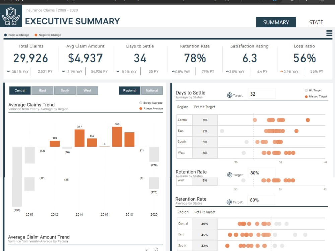Switch to National view
335x251 pixels.
pyautogui.click(x=152, y=90)
